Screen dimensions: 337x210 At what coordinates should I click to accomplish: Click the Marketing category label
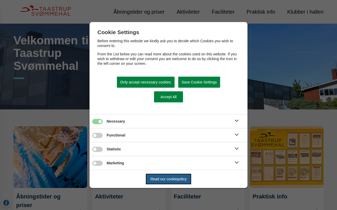115,163
